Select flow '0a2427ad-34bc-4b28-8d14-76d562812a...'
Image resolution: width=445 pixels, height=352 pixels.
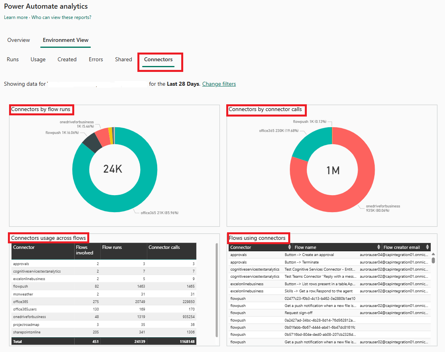click(x=320, y=320)
